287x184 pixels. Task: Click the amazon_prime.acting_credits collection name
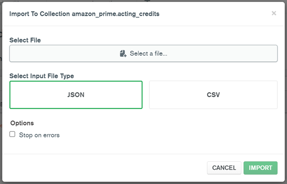coord(115,14)
